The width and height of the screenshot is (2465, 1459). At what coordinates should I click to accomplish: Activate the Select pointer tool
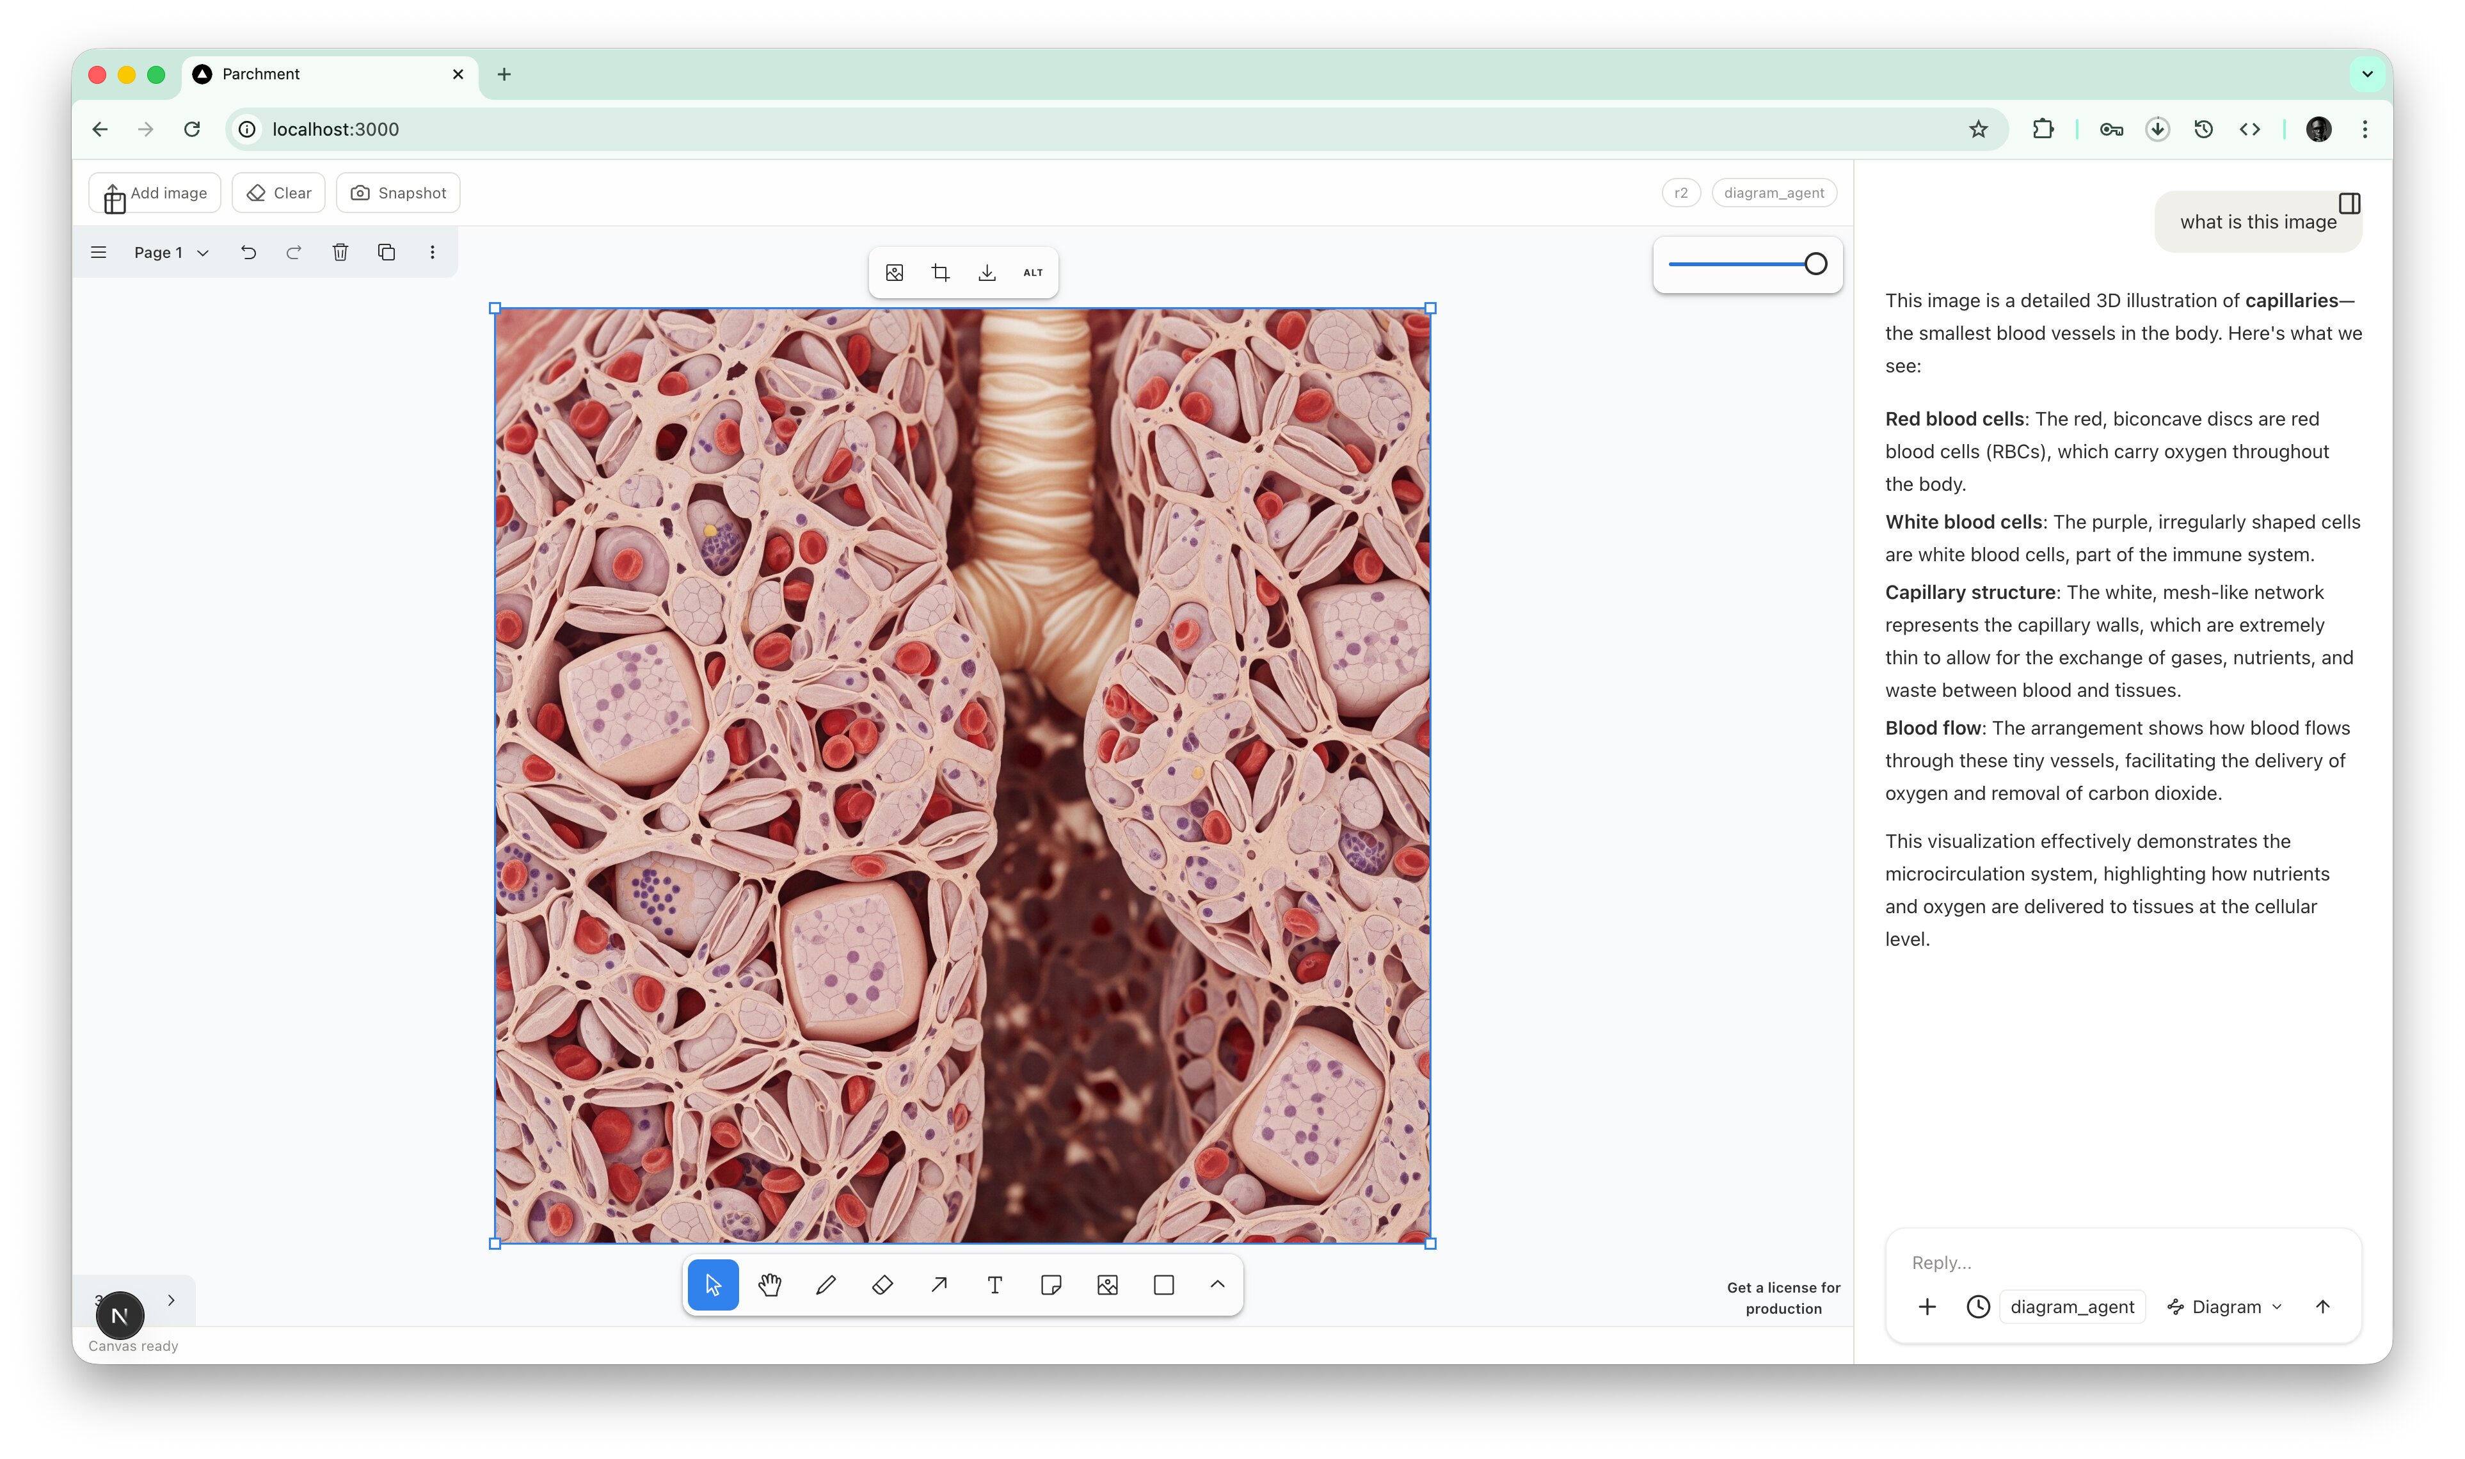714,1284
